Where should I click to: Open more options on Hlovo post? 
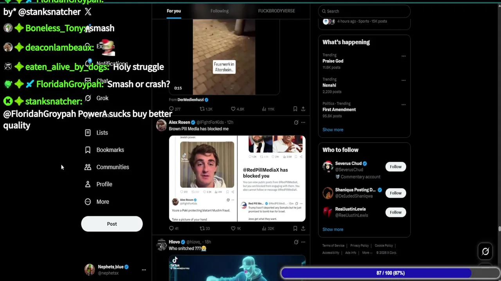(x=303, y=242)
